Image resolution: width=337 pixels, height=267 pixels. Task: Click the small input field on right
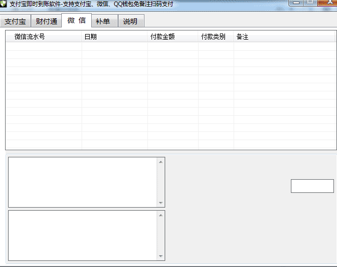pyautogui.click(x=312, y=186)
